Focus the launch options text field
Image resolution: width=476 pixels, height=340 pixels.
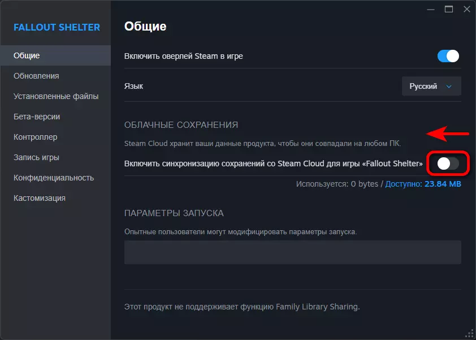click(292, 252)
